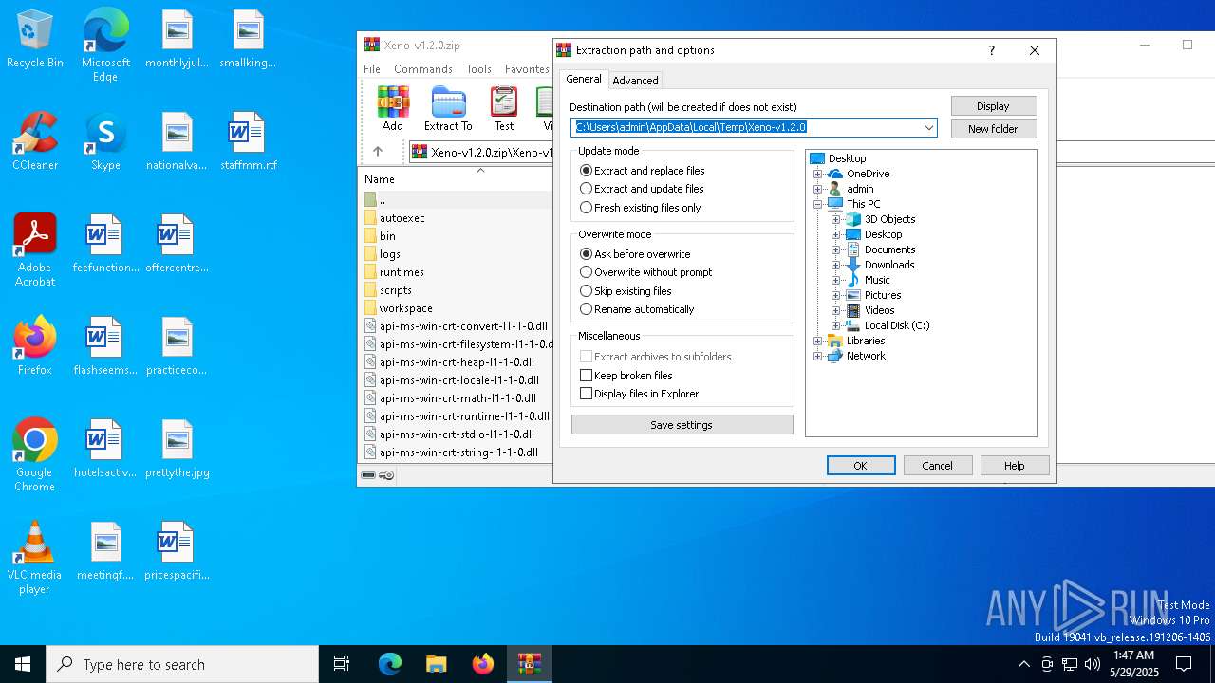Expand the Libraries tree node
Screen dimensions: 1215x683
[817, 341]
